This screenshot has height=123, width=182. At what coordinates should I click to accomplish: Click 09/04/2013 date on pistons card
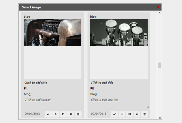point(99,114)
